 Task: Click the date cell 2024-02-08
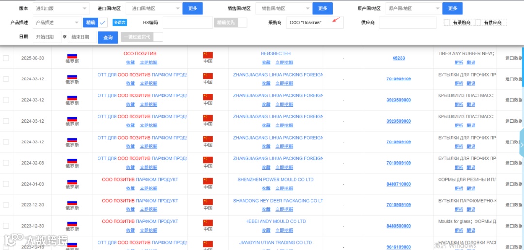[33, 163]
